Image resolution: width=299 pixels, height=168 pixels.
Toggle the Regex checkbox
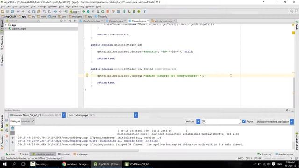click(x=244, y=121)
